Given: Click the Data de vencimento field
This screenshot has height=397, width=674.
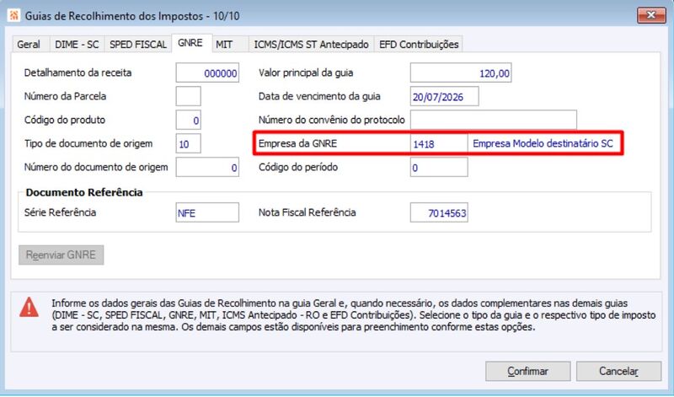Looking at the screenshot, I should [445, 96].
